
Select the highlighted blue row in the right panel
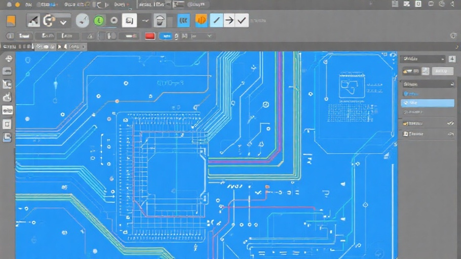[428, 103]
